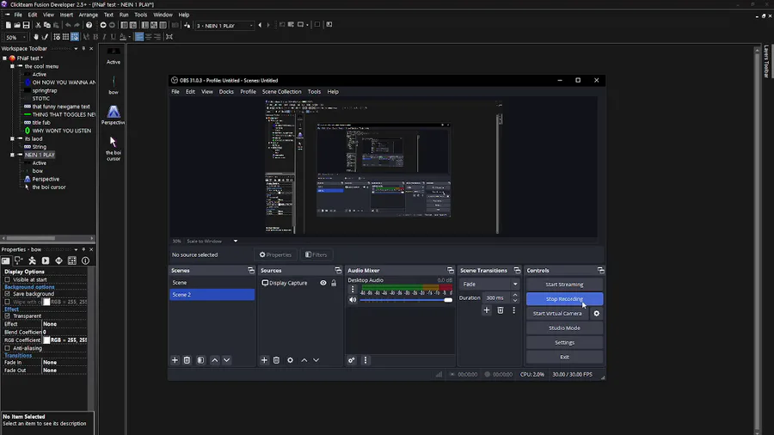This screenshot has height=435, width=774.
Task: Open the frame selector 3 - NEIN 1 PLAY dropdown
Action: coord(224,25)
